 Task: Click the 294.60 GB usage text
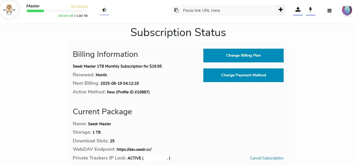pyautogui.click(x=65, y=16)
